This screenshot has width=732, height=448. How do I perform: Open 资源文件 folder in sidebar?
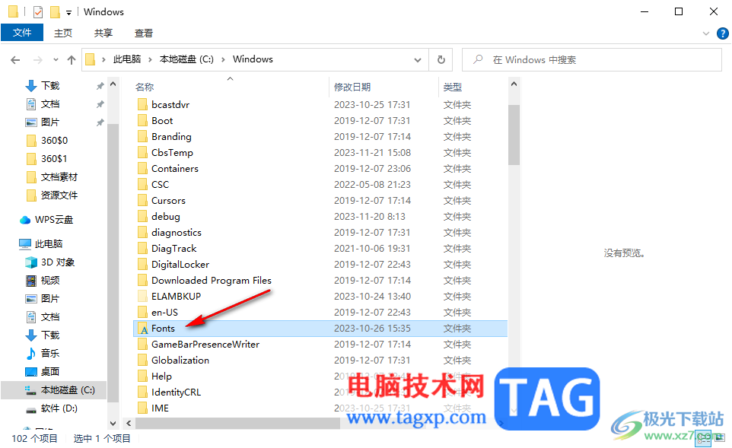pos(59,195)
